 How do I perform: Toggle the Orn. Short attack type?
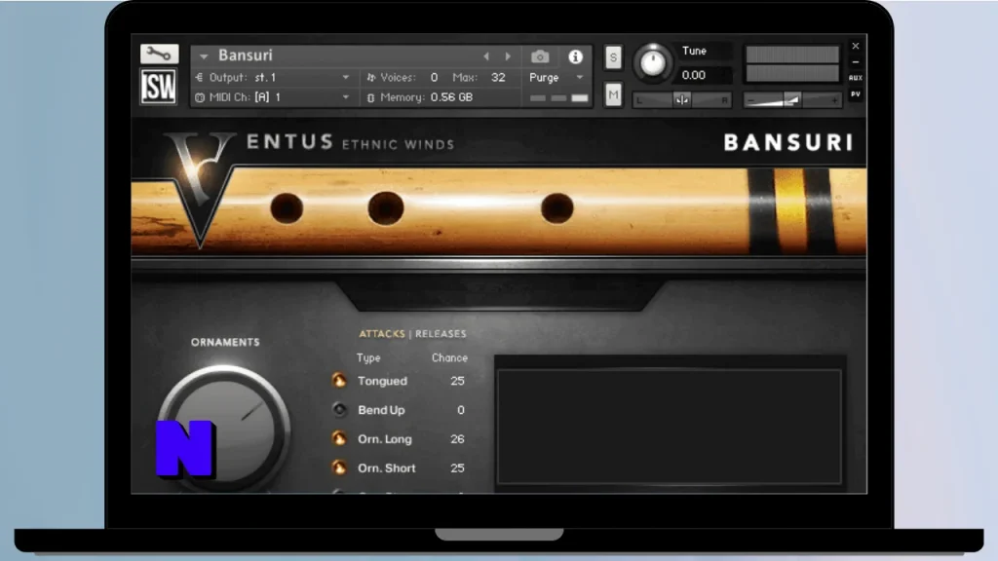click(339, 467)
